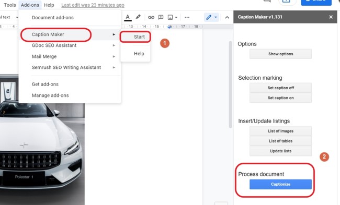Image resolution: width=340 pixels, height=205 pixels.
Task: Open Semrush SEO Writing Assistant submenu
Action: (x=70, y=67)
